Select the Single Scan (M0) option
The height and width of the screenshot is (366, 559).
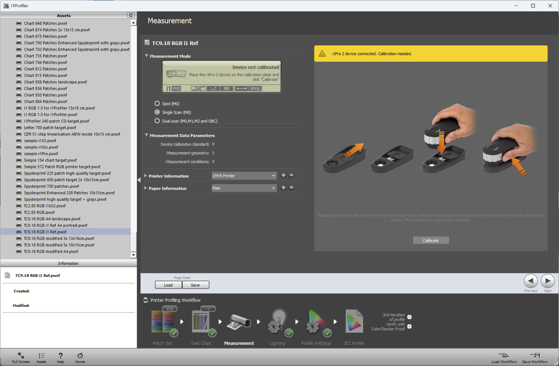click(157, 112)
